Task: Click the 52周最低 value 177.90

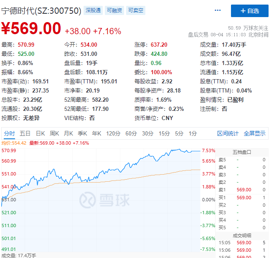Action: click(x=100, y=109)
